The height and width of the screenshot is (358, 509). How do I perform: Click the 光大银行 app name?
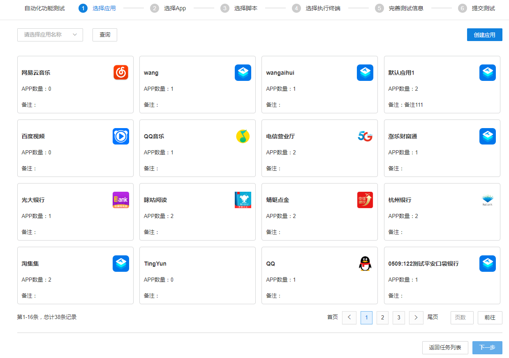[x=33, y=200]
